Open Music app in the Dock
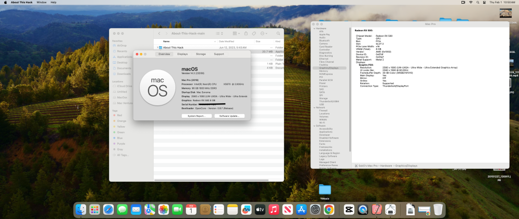Image resolution: width=519 pixels, height=219 pixels. click(x=274, y=210)
